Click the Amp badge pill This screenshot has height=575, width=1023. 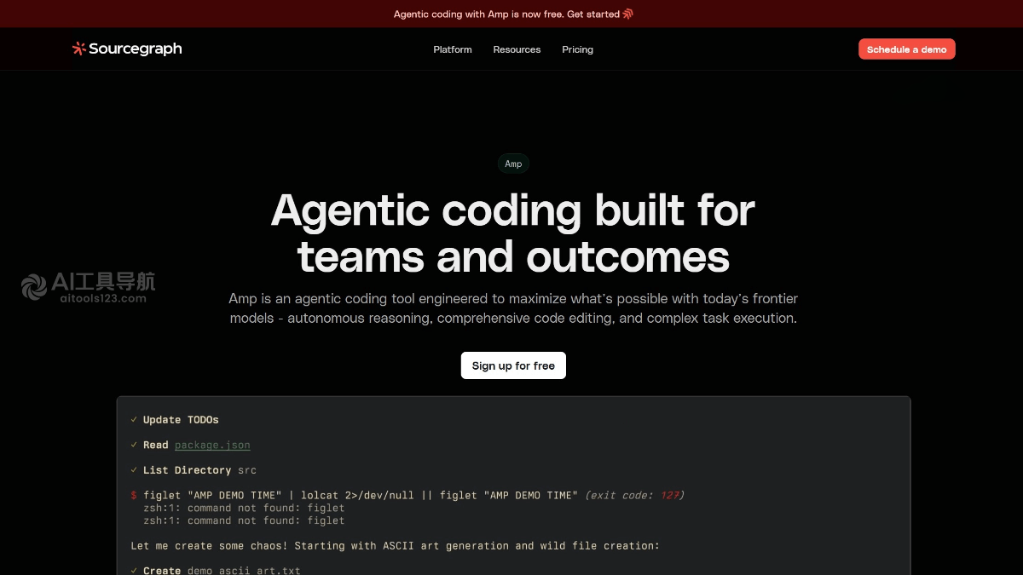tap(513, 164)
